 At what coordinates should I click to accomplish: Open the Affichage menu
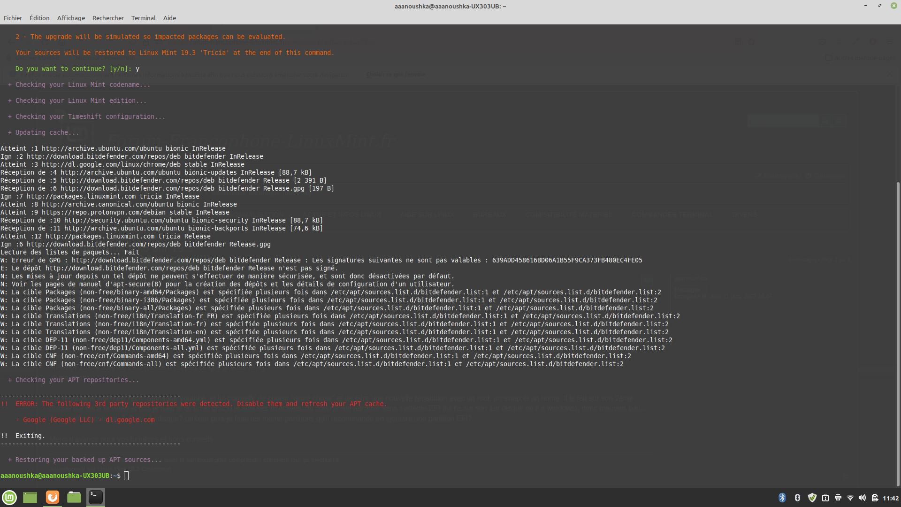tap(71, 18)
